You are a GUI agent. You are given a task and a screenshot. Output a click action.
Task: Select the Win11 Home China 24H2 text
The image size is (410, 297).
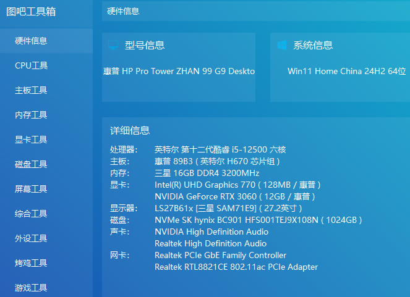pos(347,71)
